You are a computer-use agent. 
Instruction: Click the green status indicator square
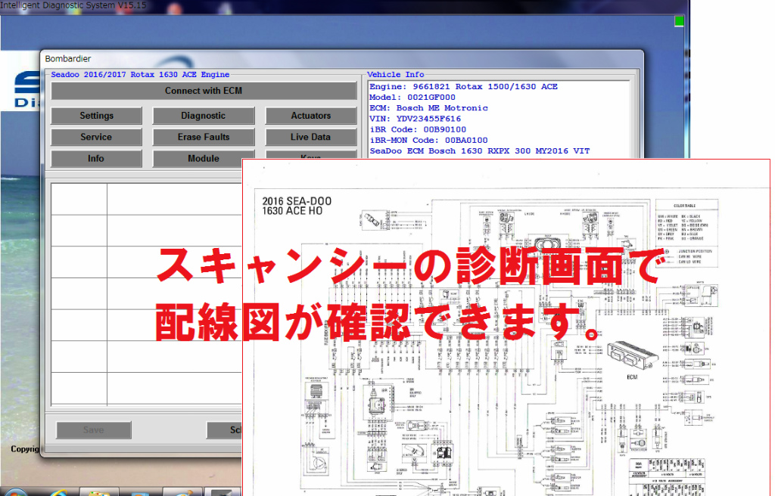coord(679,21)
